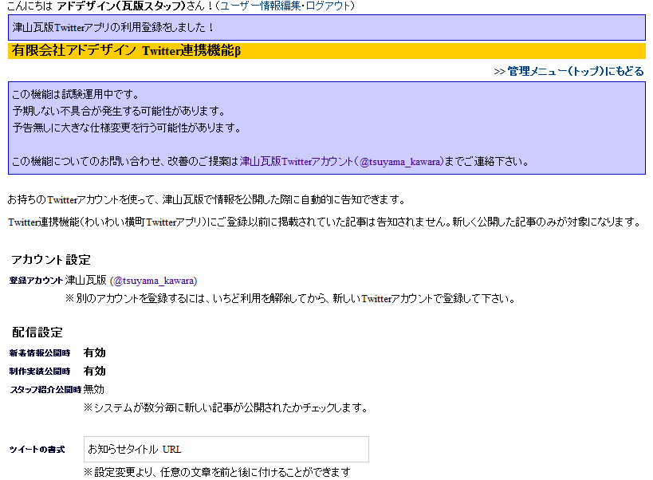Click the line 予告無しに大きな仕様変更を行う可能性があります。
Image resolution: width=653 pixels, height=480 pixels.
point(127,128)
